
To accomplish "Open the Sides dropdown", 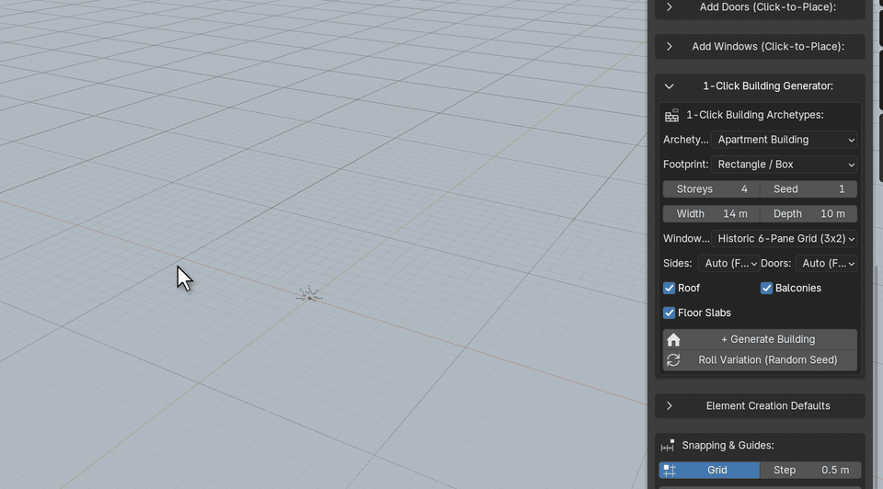I will point(728,264).
